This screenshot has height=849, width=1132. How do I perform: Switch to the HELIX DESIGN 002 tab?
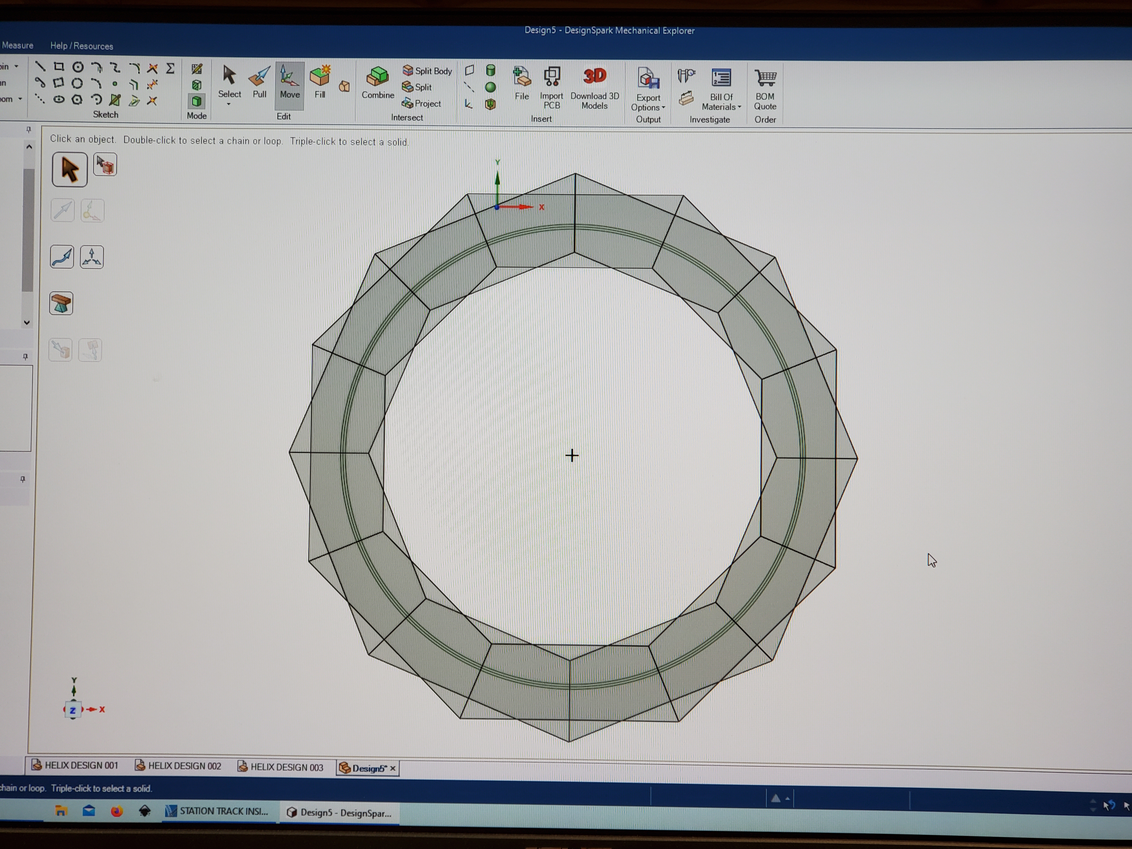(x=178, y=766)
